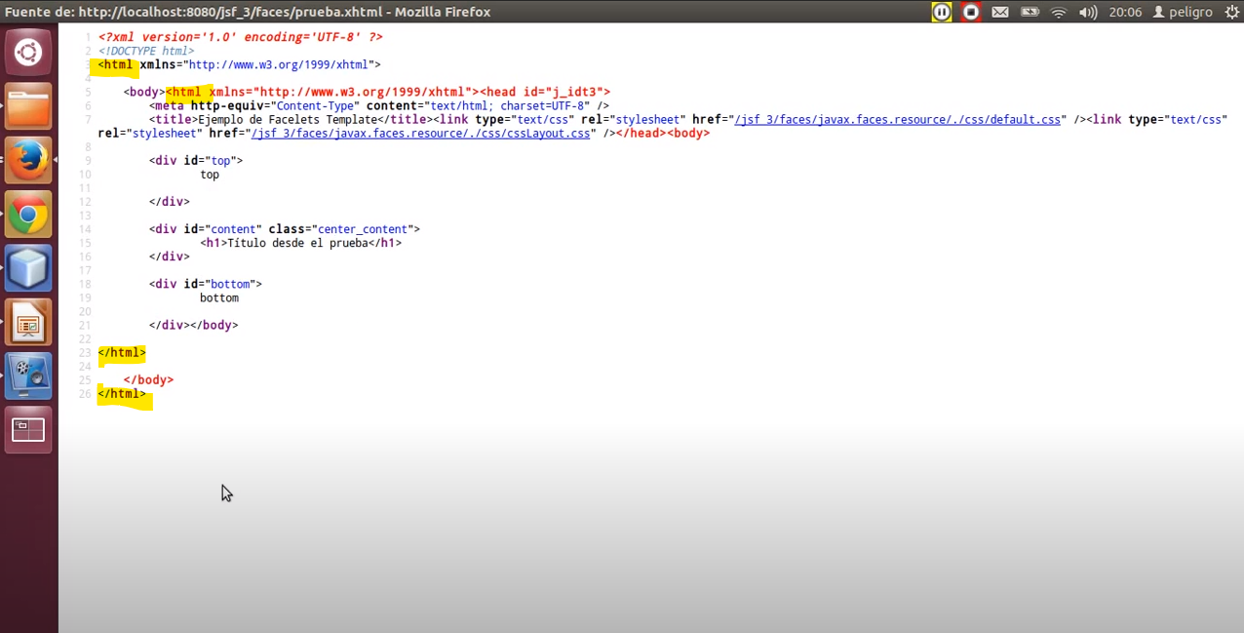Open the session gear menu
The height and width of the screenshot is (633, 1244).
point(1231,12)
